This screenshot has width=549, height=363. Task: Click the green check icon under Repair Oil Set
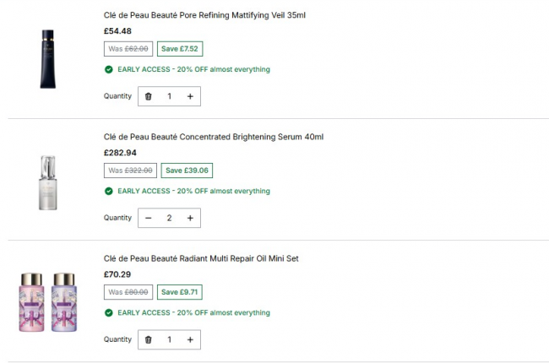click(x=109, y=312)
